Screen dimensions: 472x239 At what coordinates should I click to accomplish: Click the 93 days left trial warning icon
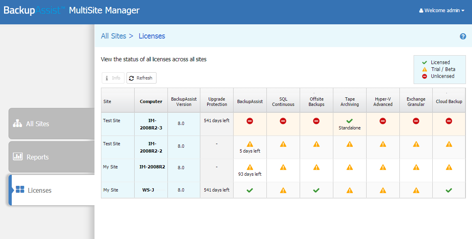(250, 167)
